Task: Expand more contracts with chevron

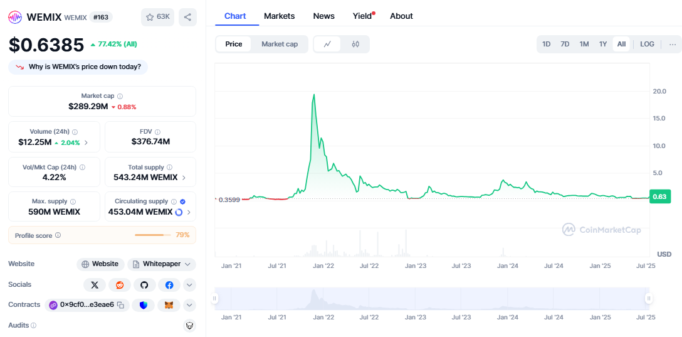Action: (189, 305)
